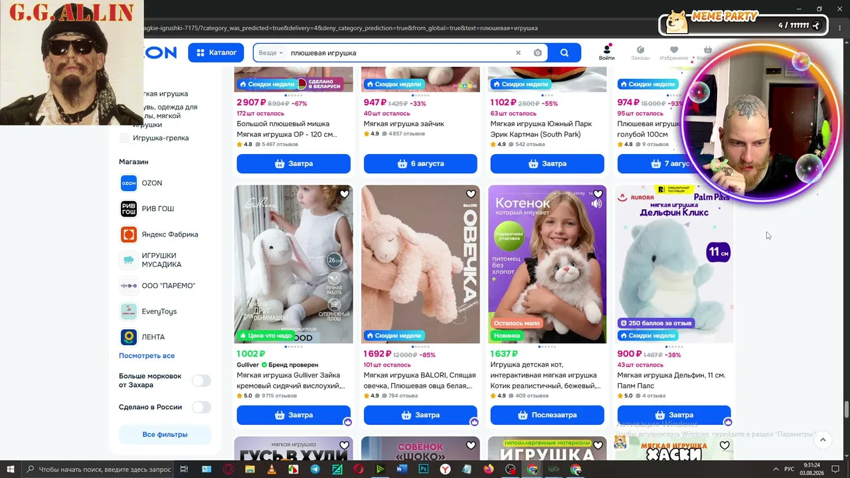850x478 pixels.
Task: Toggle the Сделано в России switch
Action: [201, 407]
